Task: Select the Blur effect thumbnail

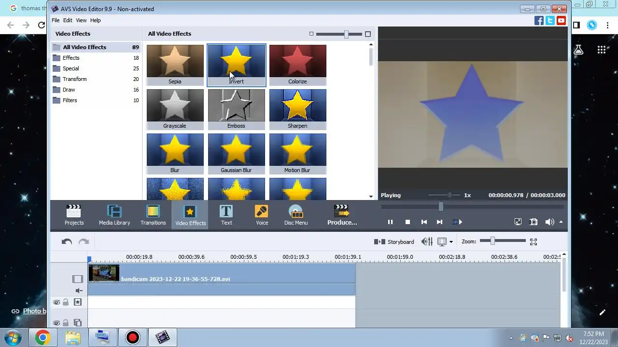Action: click(175, 154)
